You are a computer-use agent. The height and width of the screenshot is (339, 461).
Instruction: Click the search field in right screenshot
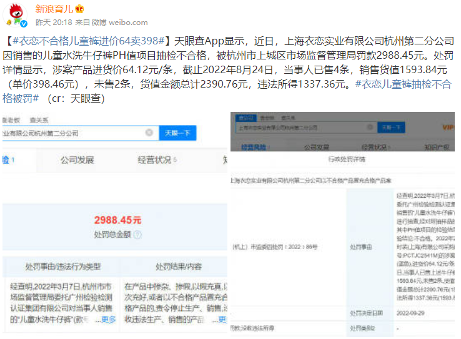[305, 128]
